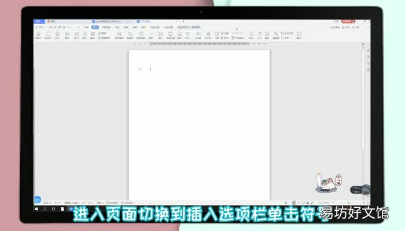Click the zoom slider in the status bar
Viewport: 405px width, 231px height.
click(x=348, y=203)
